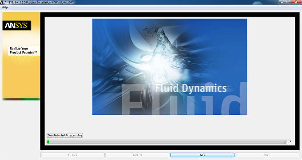Maximize the installation window
The image size is (302, 160).
(288, 2)
